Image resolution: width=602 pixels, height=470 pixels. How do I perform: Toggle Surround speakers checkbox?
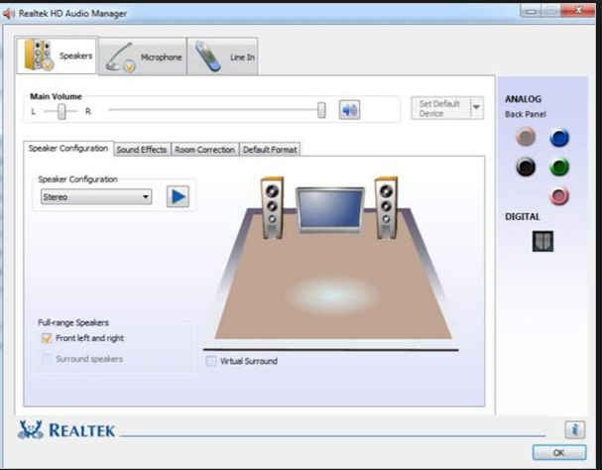pyautogui.click(x=47, y=359)
